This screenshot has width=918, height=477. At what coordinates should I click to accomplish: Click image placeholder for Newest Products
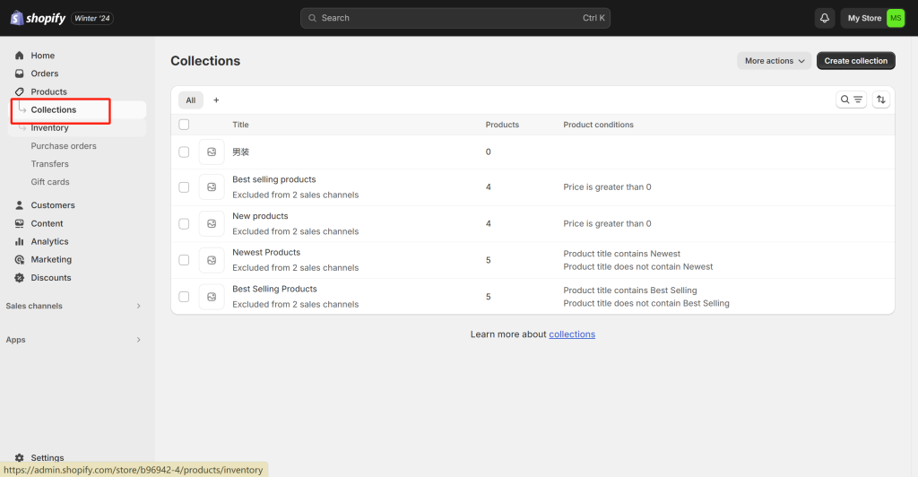pyautogui.click(x=212, y=260)
